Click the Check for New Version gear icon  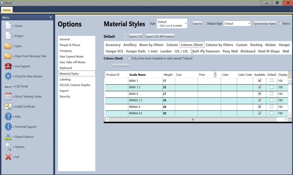[8, 76]
